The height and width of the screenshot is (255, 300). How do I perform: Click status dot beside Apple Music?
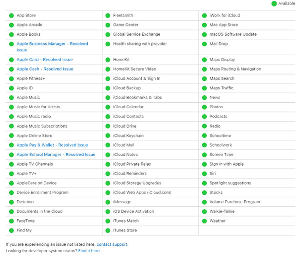coord(12,98)
